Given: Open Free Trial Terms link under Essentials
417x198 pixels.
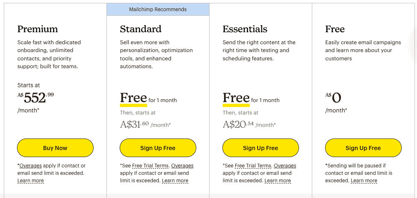Looking at the screenshot, I should click(x=253, y=166).
